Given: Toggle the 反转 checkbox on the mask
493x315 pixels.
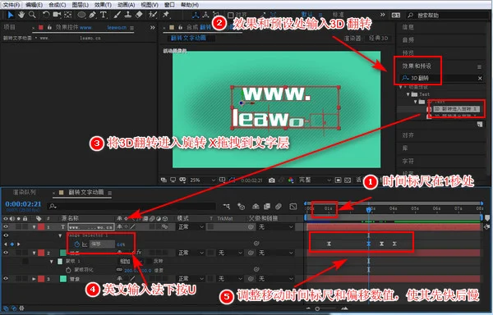Looking at the screenshot, I should pos(149,262).
